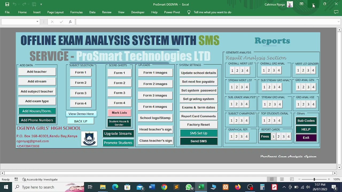This screenshot has height=192, width=342.
Task: Click the Add Houses/Dorm. button
Action: 37,111
